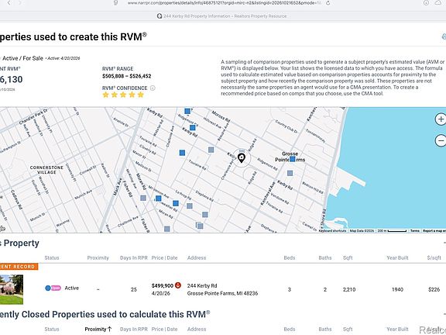Open the shield icon left of the URL
The height and width of the screenshot is (335, 446).
point(115,3)
